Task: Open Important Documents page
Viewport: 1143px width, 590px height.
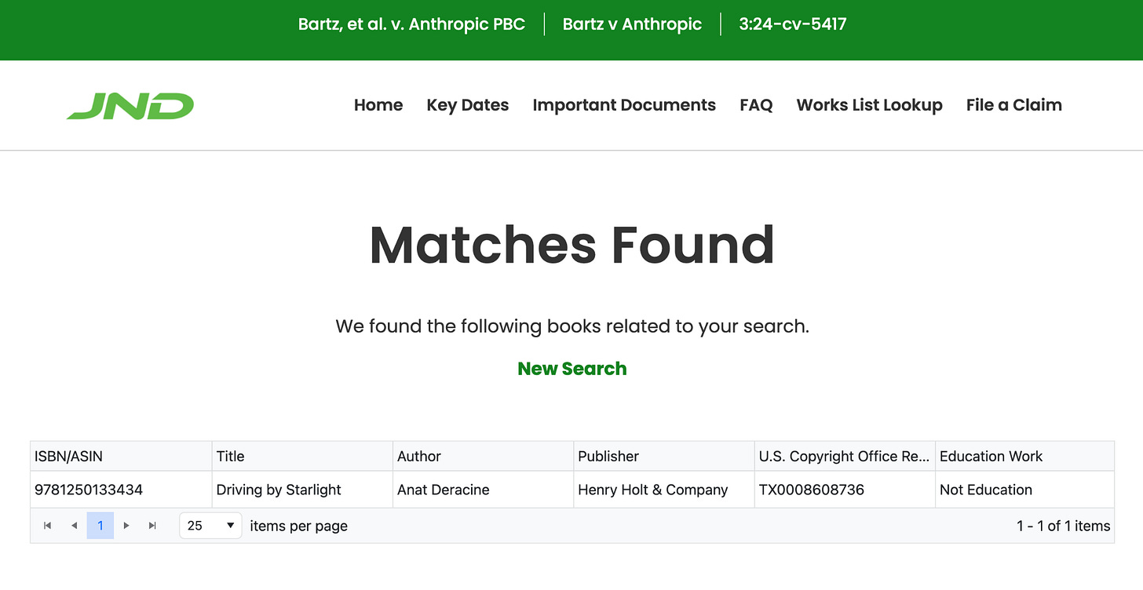Action: 624,105
